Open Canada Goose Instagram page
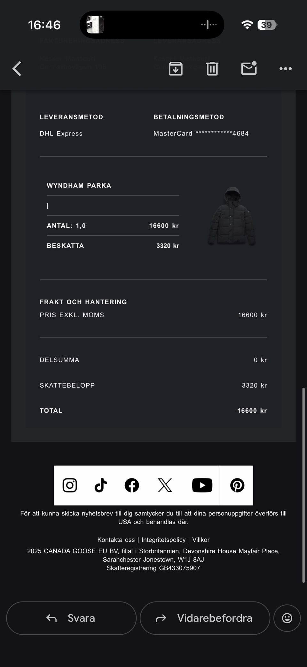 pyautogui.click(x=70, y=485)
